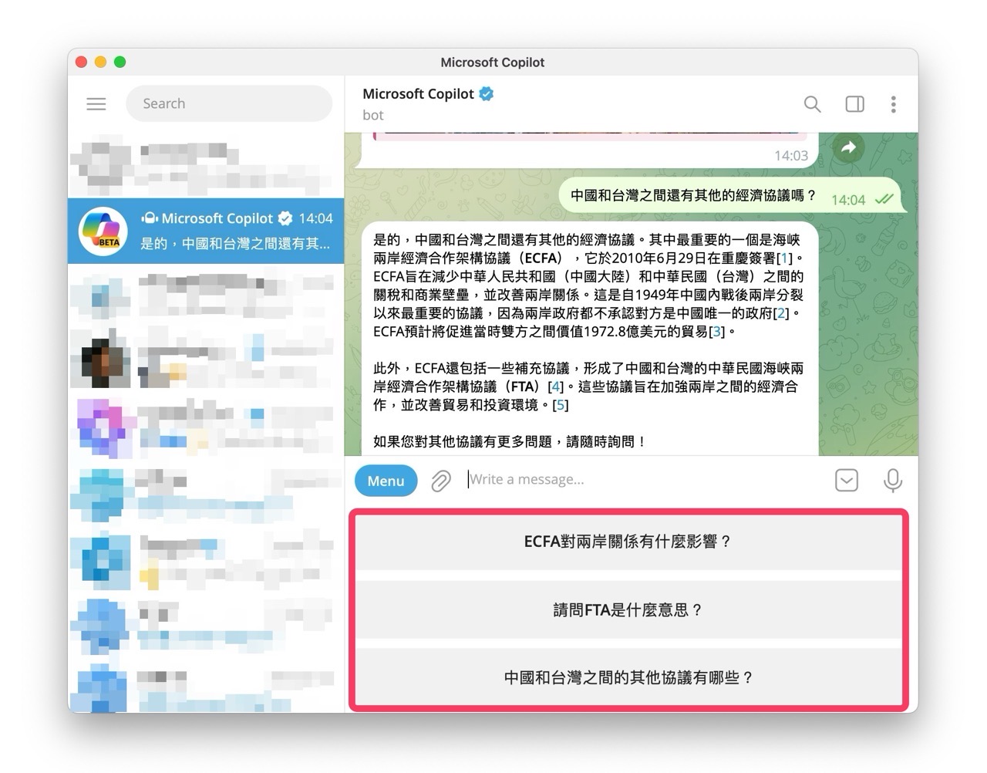Open citation link [2]
This screenshot has width=987, height=773.
pos(782,313)
